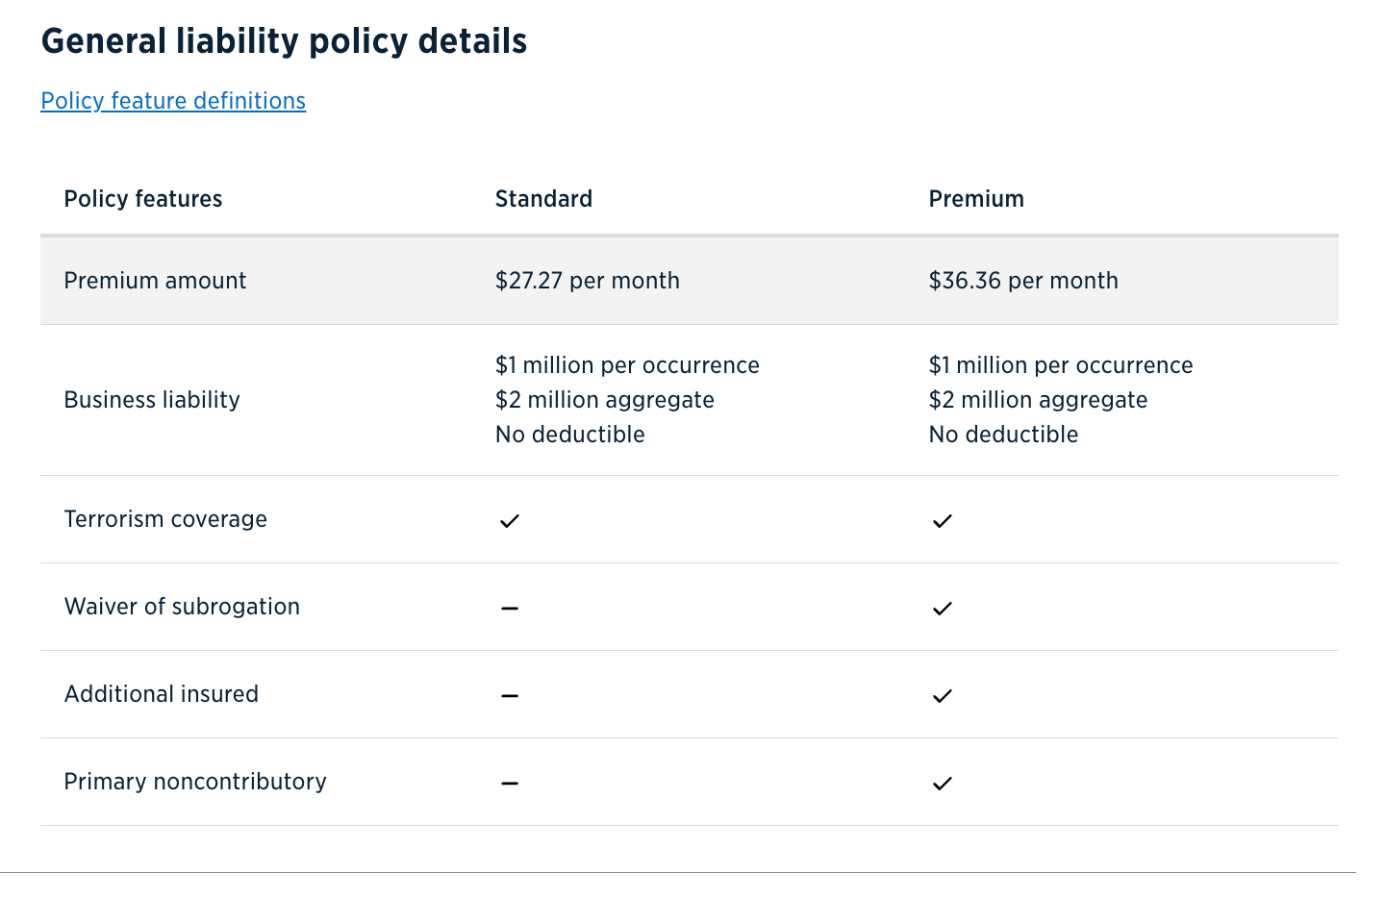Click Standard Additional insured dash icon
The height and width of the screenshot is (898, 1385).
coord(510,696)
